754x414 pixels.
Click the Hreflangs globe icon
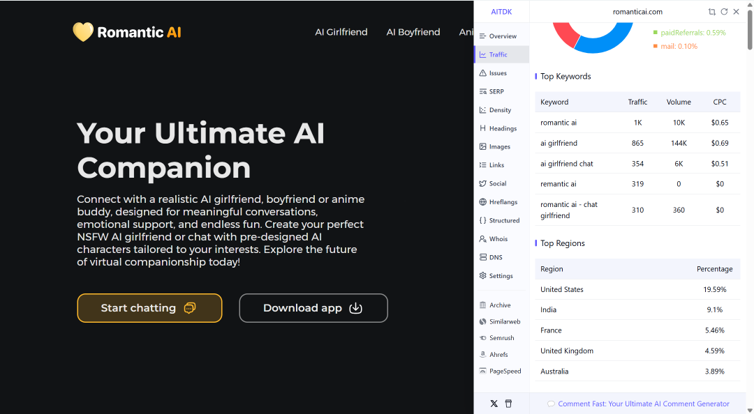coord(483,201)
